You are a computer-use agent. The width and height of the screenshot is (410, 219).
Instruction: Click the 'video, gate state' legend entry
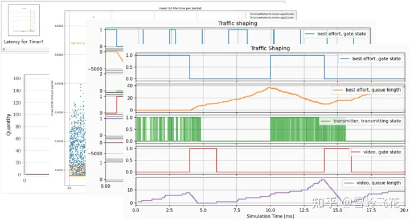[x=376, y=152]
